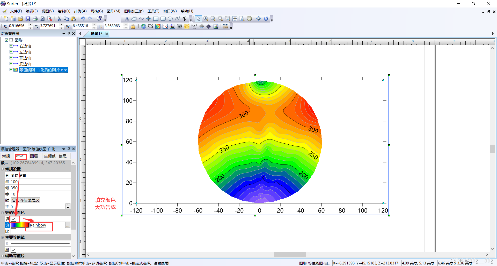Collapse the 等值线着色 section

[x=3, y=213]
